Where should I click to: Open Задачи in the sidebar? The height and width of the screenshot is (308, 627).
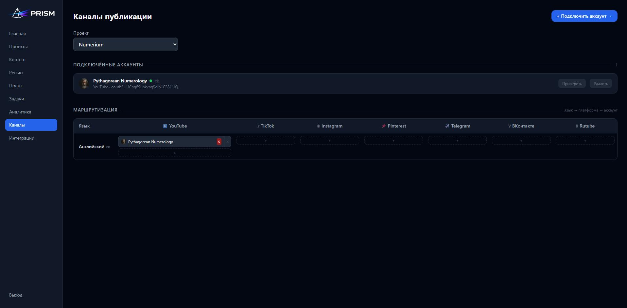[x=31, y=99]
